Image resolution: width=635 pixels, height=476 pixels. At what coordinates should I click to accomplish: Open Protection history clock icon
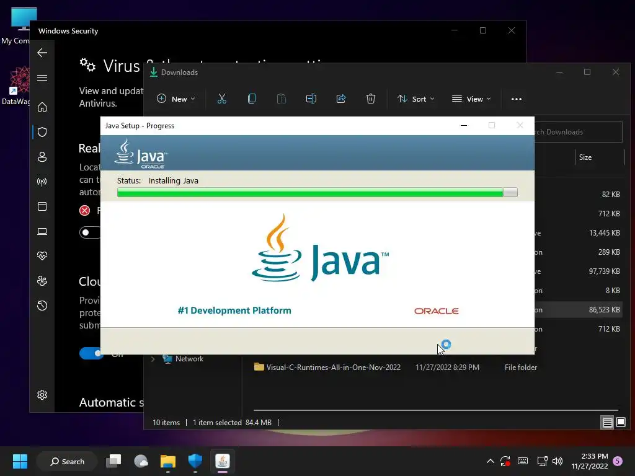(42, 306)
